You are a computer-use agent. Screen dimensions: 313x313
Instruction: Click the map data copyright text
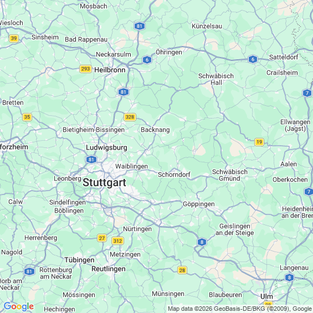(240, 309)
